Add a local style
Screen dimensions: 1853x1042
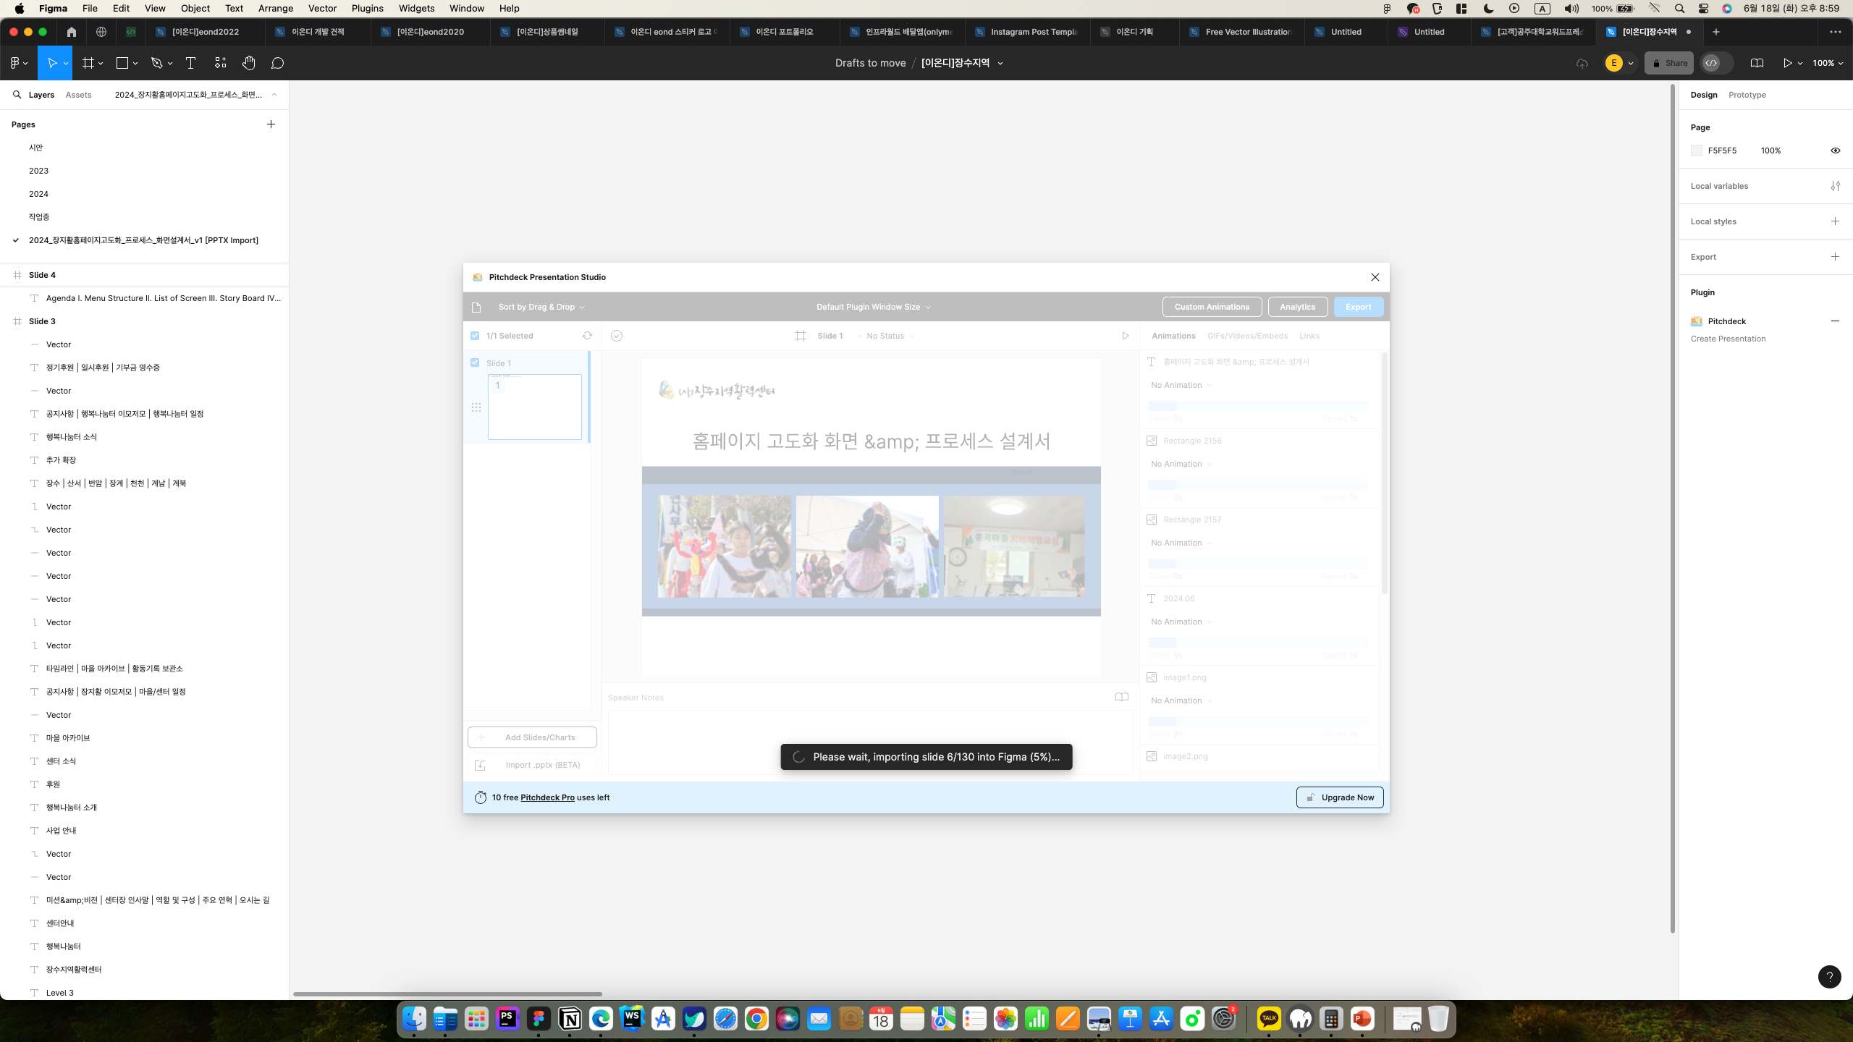click(1835, 221)
